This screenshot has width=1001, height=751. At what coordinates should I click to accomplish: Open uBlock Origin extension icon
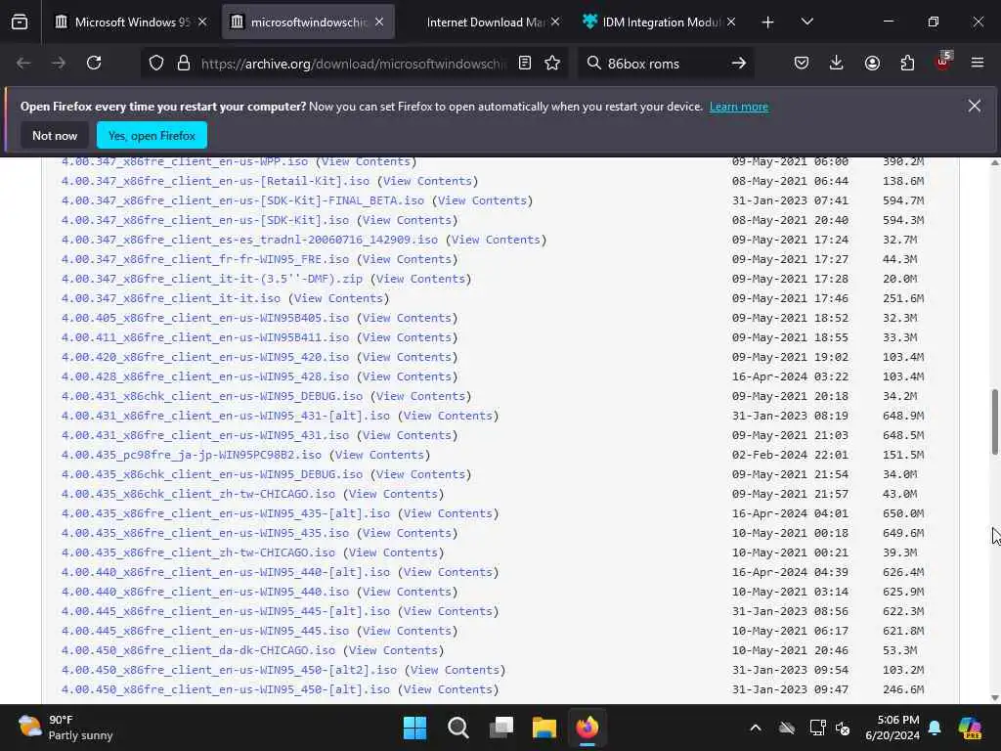click(943, 62)
